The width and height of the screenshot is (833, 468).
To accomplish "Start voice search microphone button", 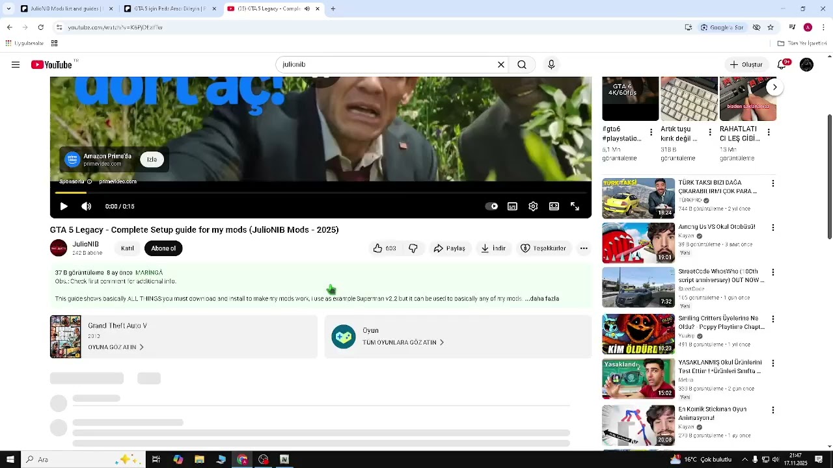I will pyautogui.click(x=551, y=64).
